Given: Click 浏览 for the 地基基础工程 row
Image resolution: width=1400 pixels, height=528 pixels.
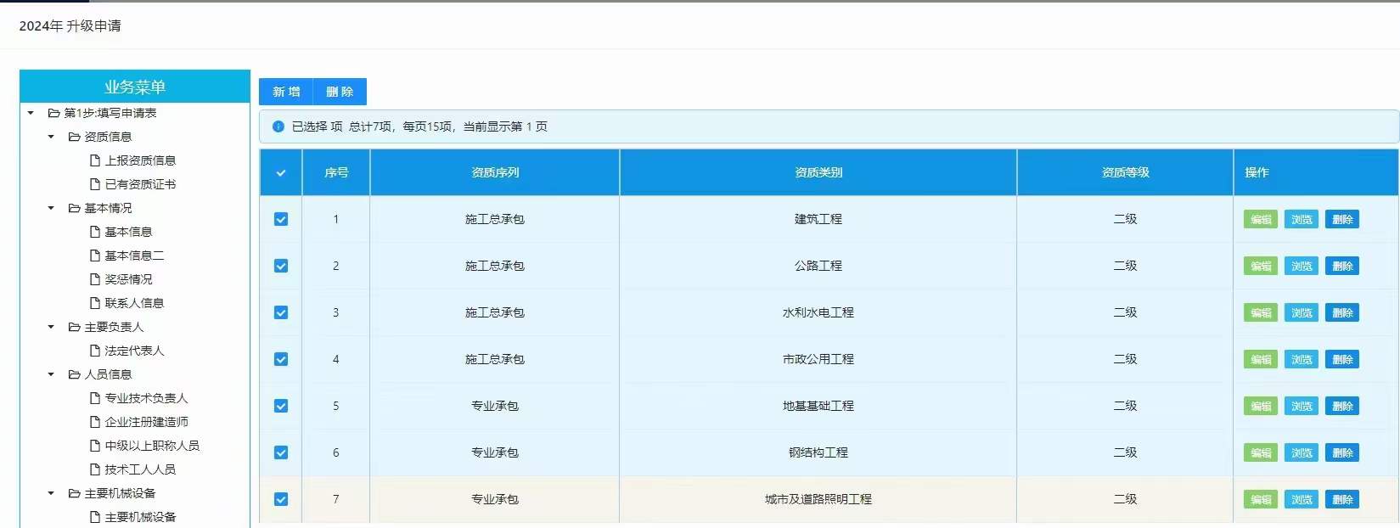Looking at the screenshot, I should click(x=1302, y=406).
